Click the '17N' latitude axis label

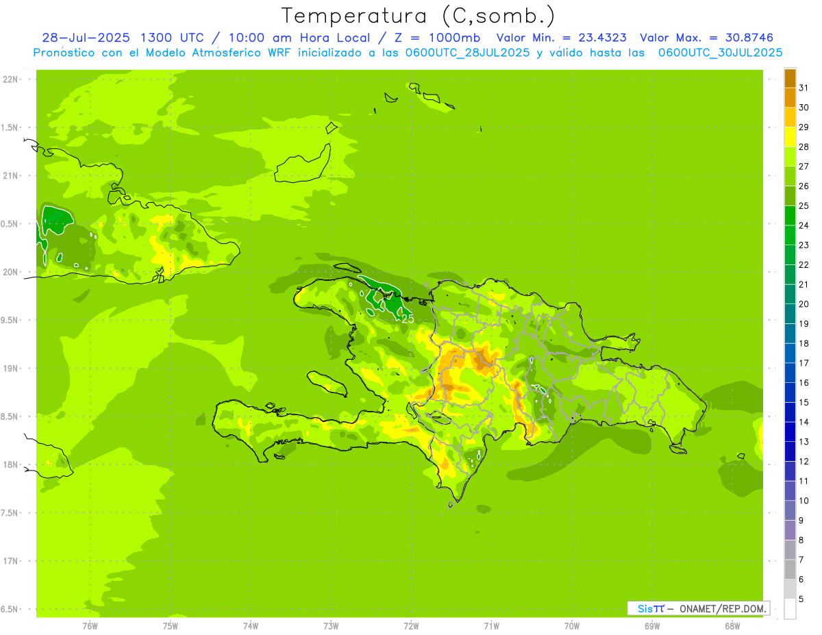(x=10, y=562)
